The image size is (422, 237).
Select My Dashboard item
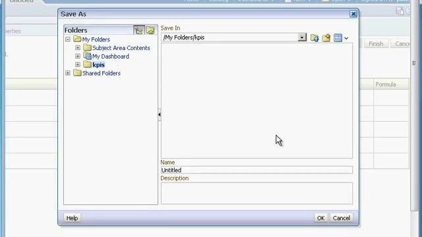click(x=111, y=57)
